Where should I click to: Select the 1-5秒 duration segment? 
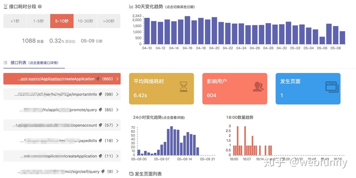pos(39,21)
